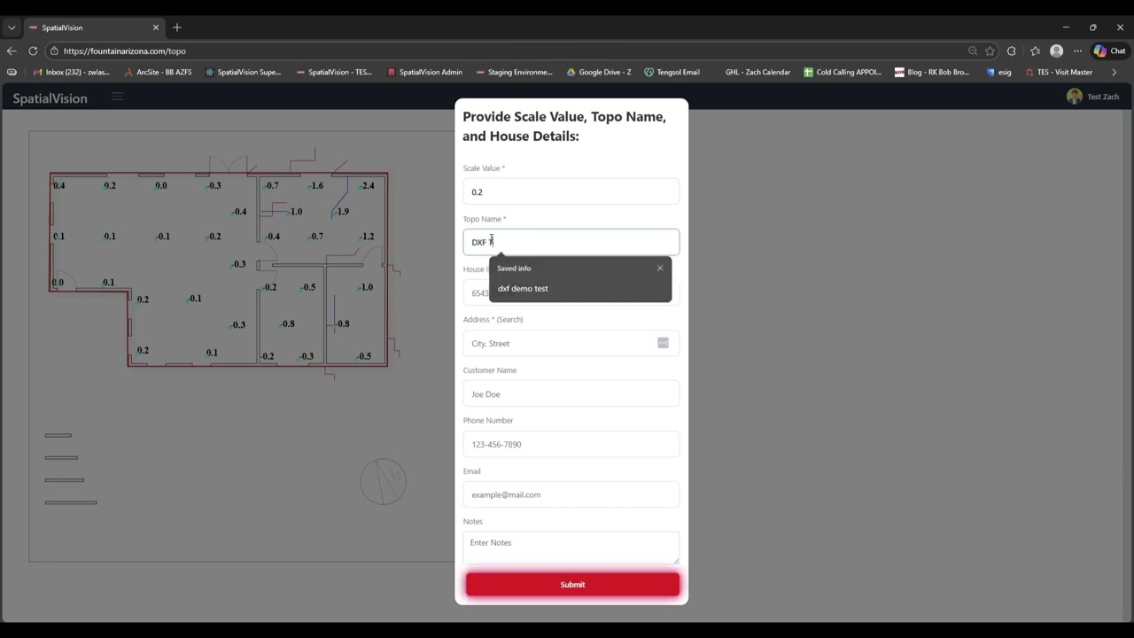Click the -0.5 elevation label at bottom right
Viewport: 1134px width, 638px height.
coord(364,356)
